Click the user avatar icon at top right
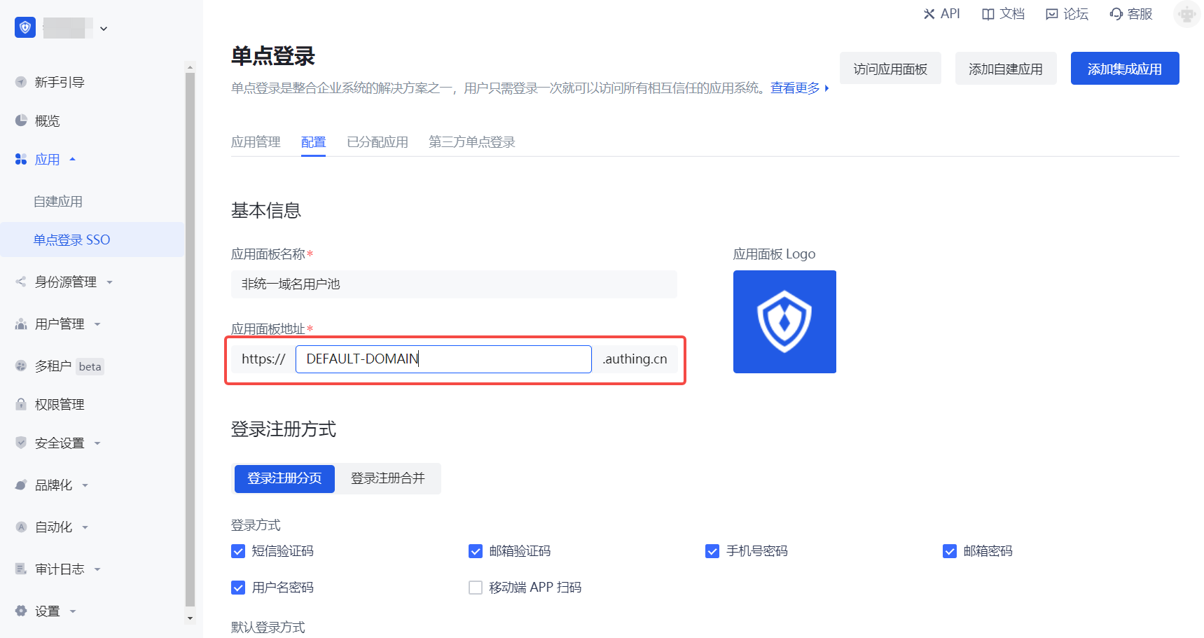 pos(1186,14)
